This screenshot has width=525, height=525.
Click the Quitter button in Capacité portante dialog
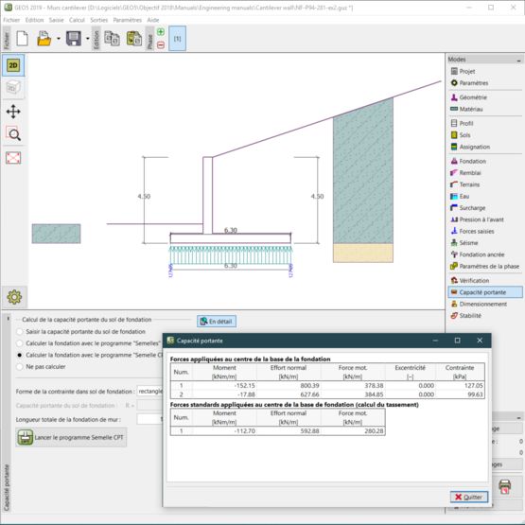pos(469,498)
